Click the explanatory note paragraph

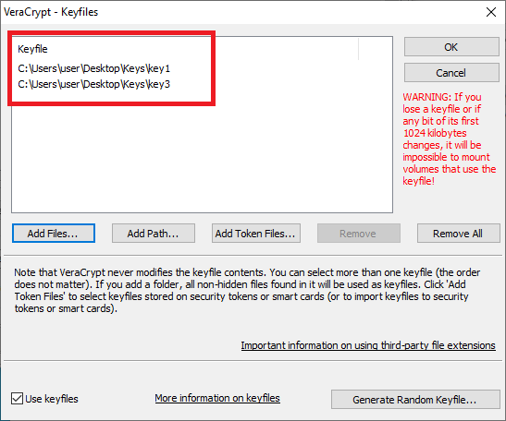coord(247,290)
